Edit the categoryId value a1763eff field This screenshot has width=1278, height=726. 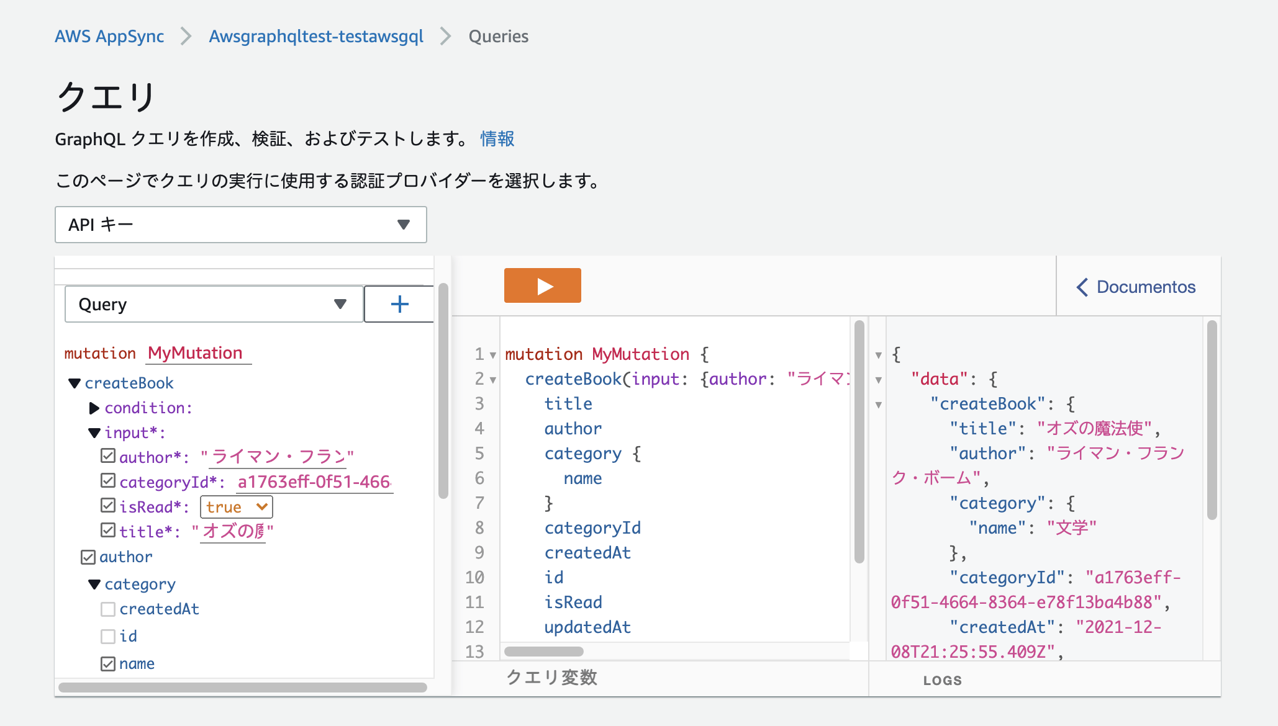point(314,482)
